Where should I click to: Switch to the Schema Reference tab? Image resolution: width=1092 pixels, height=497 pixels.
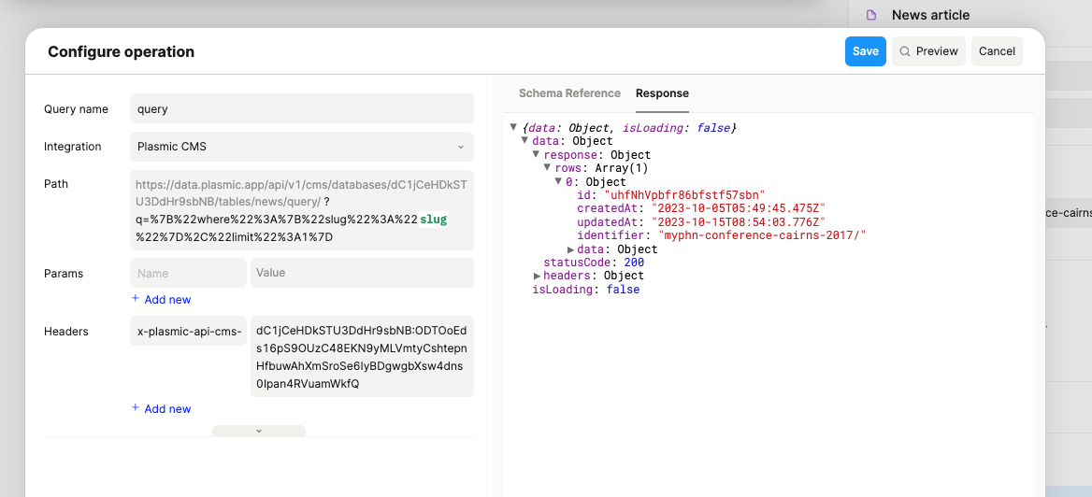pos(569,93)
